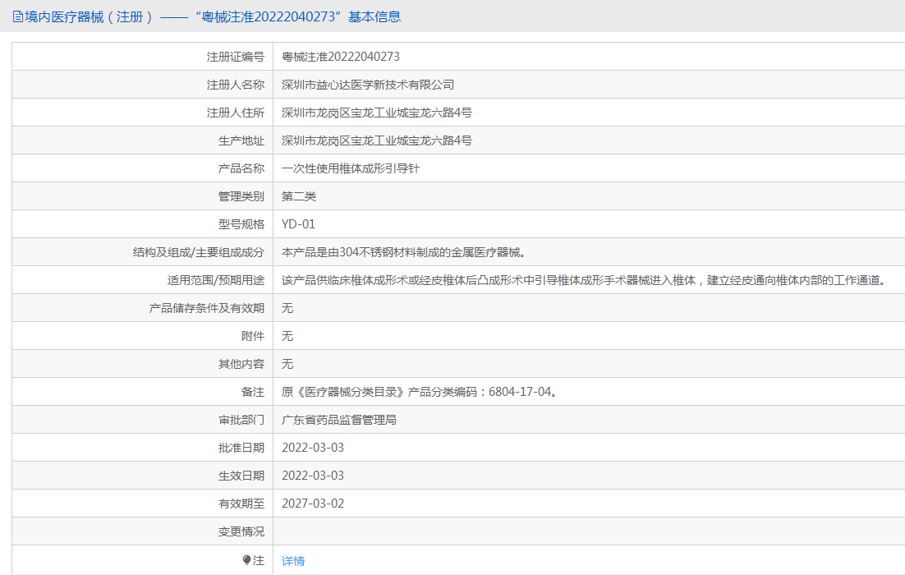Screen dimensions: 905x575
Task: Select 无 in the 产品储存条件及有效期 row
Action: [x=287, y=308]
